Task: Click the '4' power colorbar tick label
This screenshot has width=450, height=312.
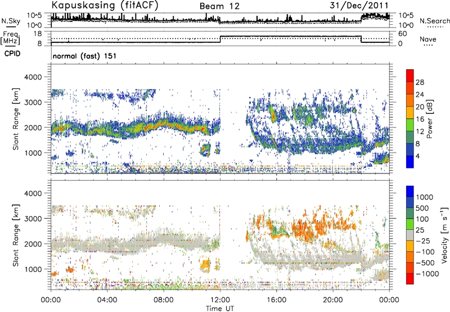Action: click(418, 157)
